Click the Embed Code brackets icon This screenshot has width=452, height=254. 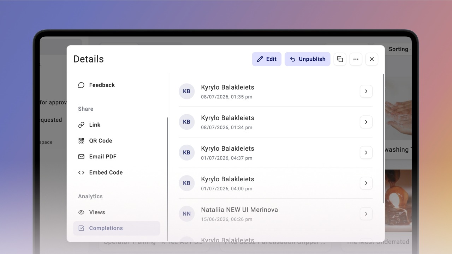(81, 173)
